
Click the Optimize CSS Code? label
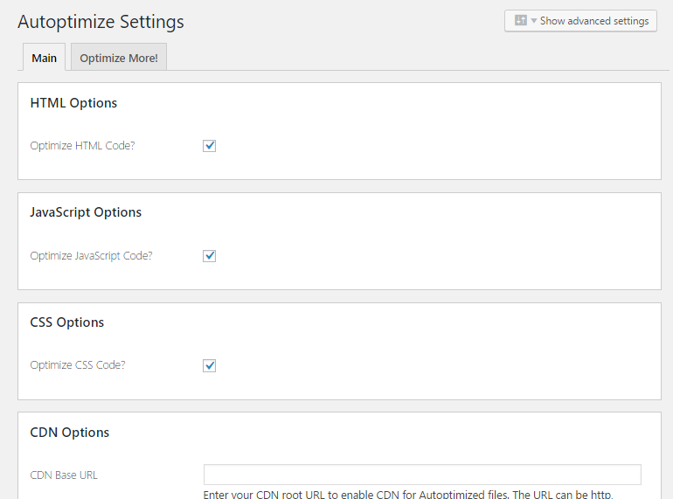point(77,365)
